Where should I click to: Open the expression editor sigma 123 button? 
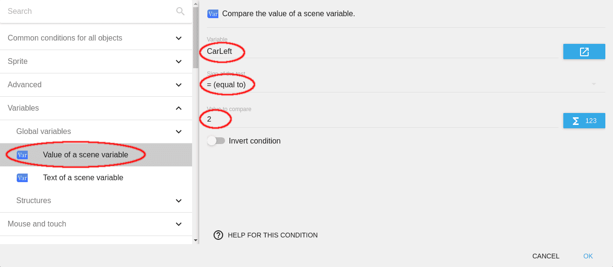584,121
